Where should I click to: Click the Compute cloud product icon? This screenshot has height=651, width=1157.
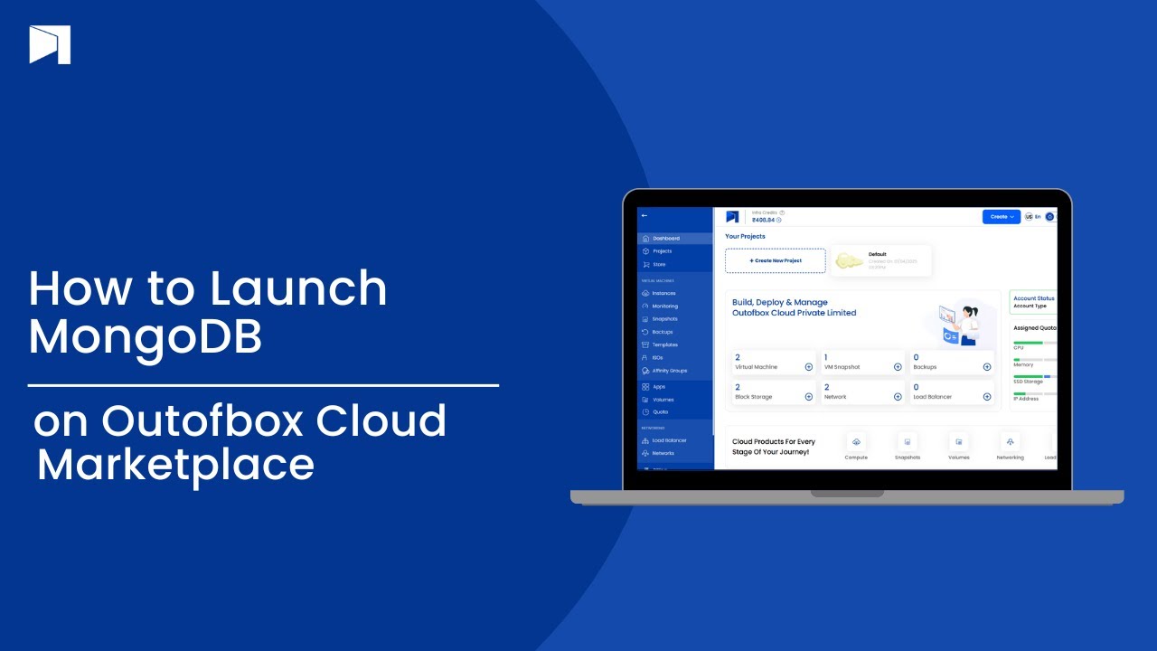pos(856,442)
